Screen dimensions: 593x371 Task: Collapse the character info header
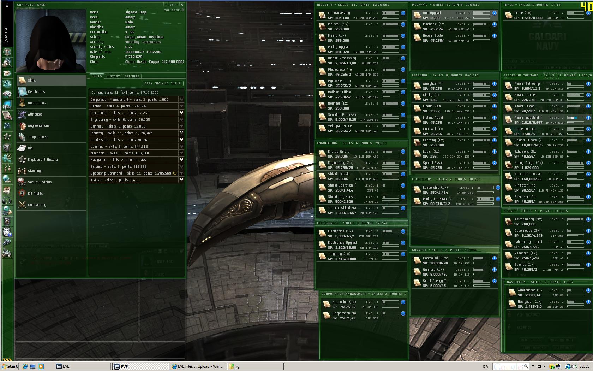click(x=174, y=10)
